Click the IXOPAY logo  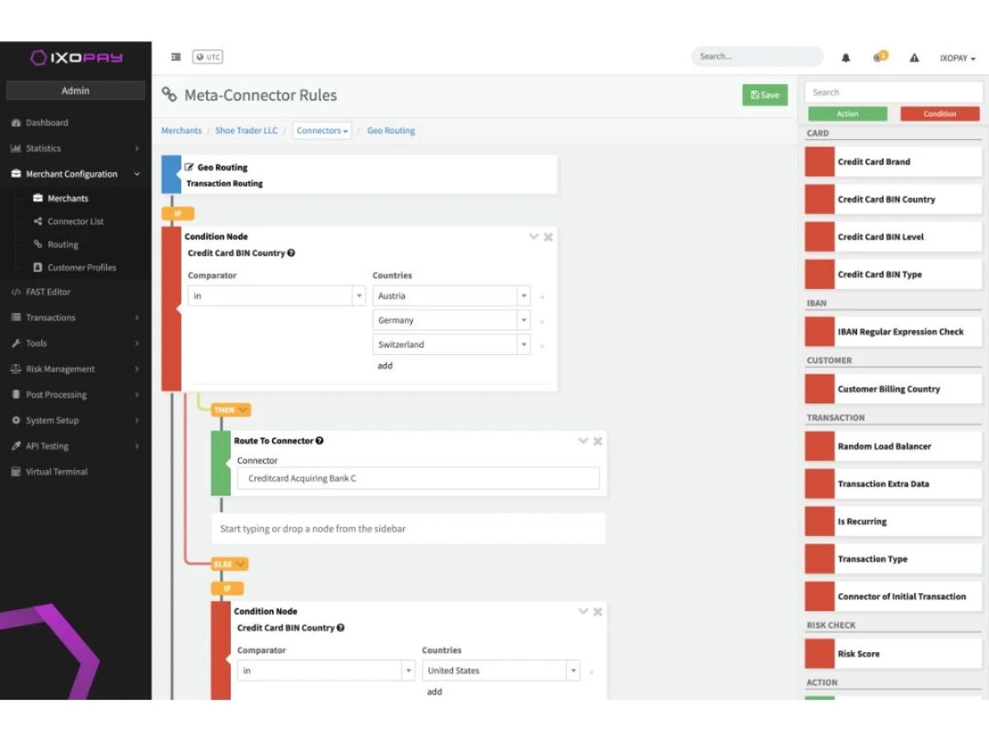coord(76,58)
